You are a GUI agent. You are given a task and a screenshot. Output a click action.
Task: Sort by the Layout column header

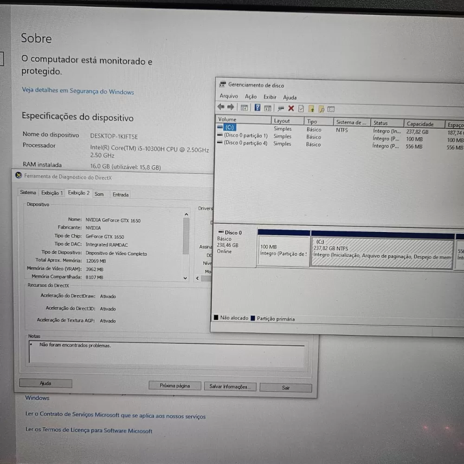pyautogui.click(x=287, y=121)
